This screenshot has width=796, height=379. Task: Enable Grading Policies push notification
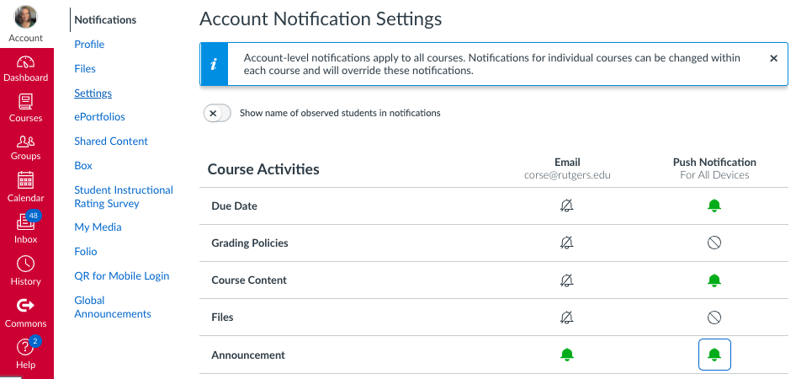[x=714, y=243]
